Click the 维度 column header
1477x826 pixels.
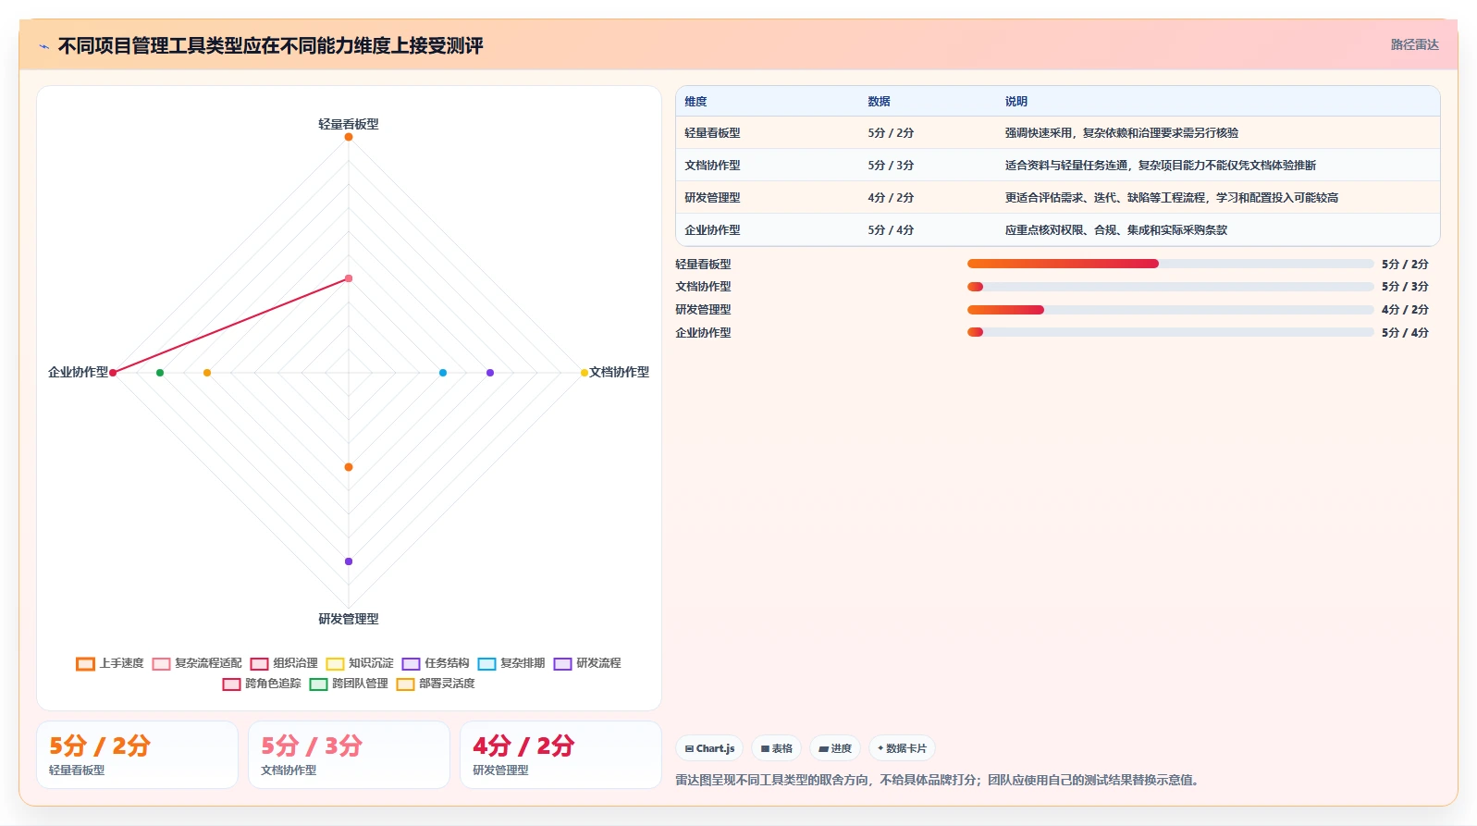pos(695,102)
